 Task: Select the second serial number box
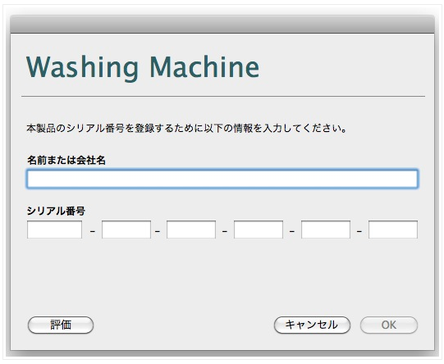coord(126,230)
